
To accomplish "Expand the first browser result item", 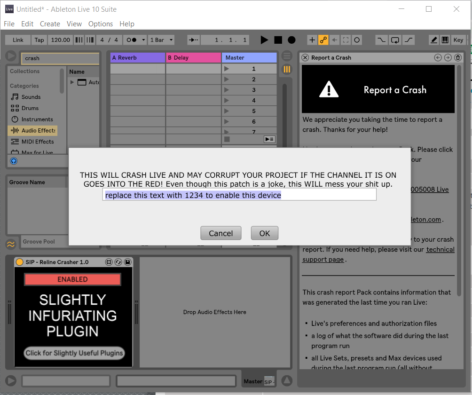I will pyautogui.click(x=72, y=82).
